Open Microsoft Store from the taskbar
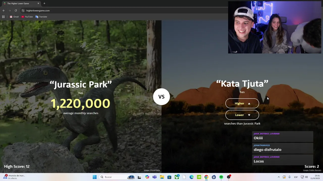 click(169, 177)
